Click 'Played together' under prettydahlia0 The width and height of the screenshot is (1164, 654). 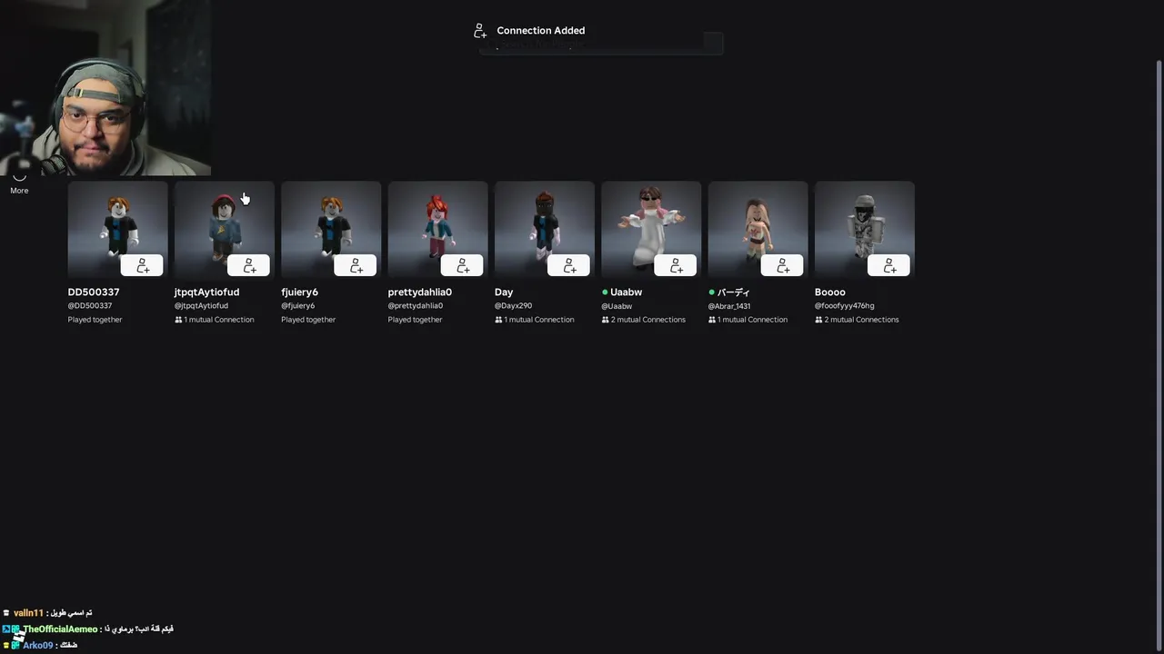(x=415, y=320)
